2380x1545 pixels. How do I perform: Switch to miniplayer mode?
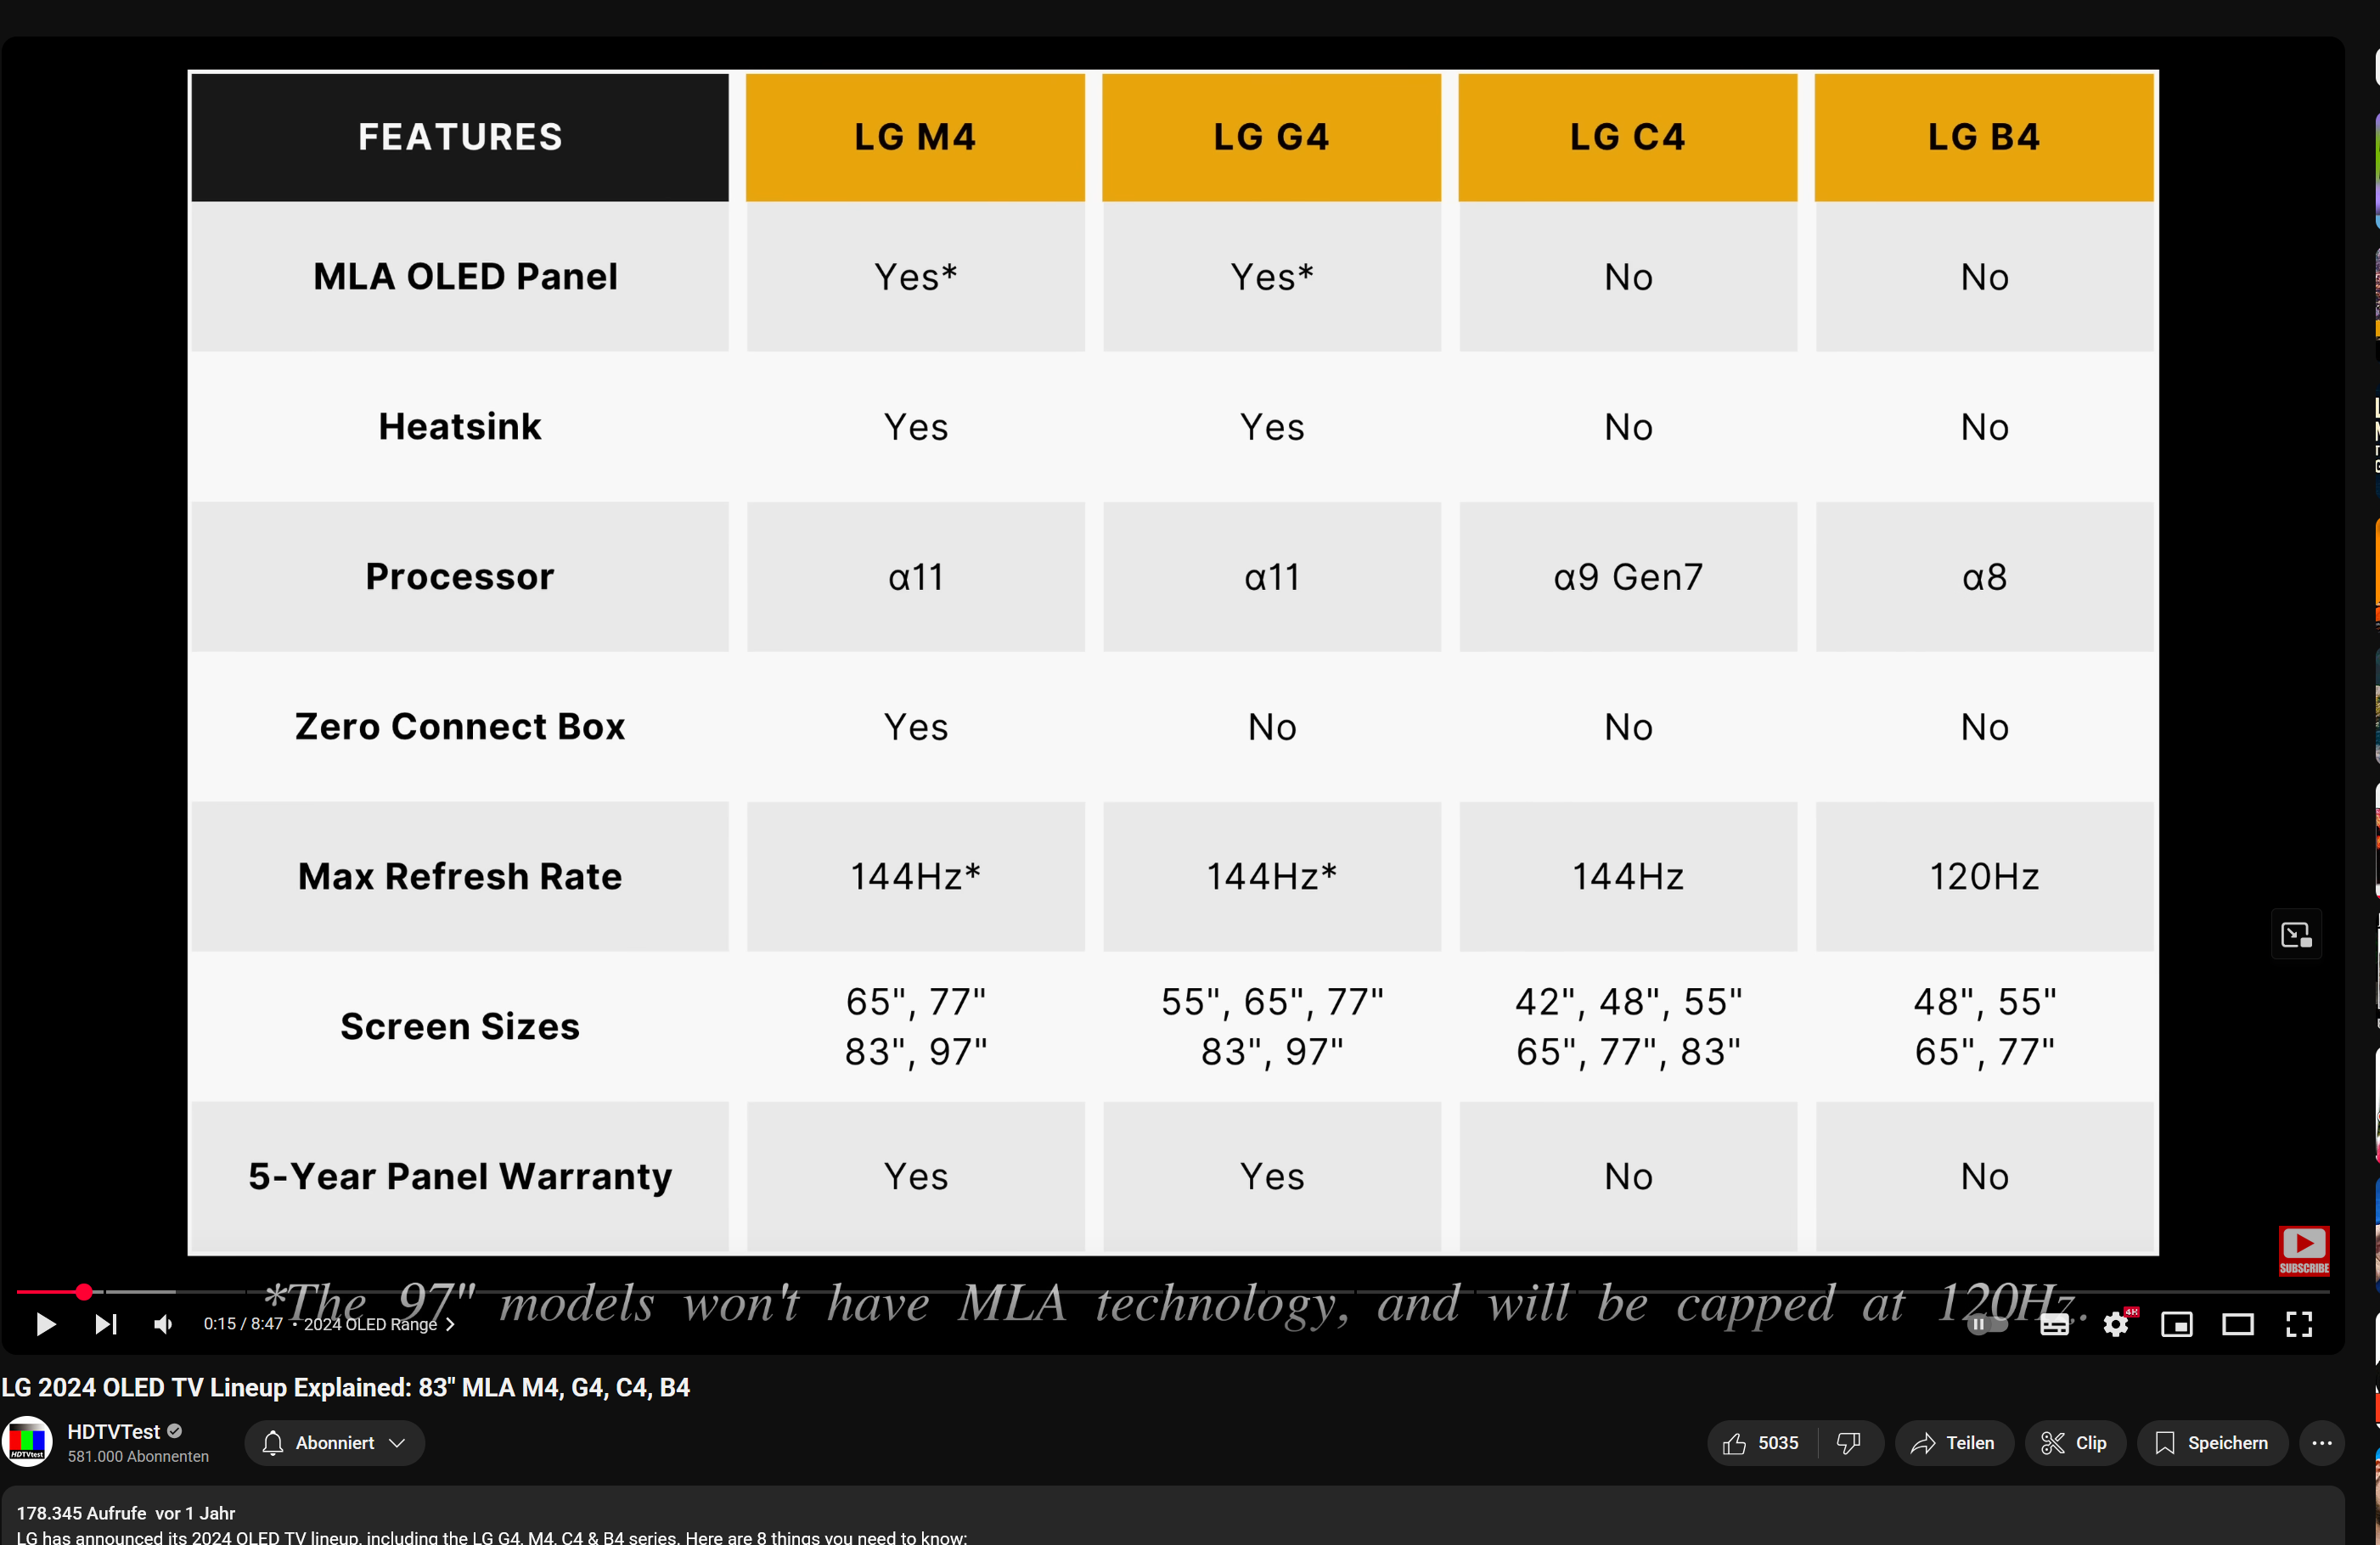[2177, 1325]
